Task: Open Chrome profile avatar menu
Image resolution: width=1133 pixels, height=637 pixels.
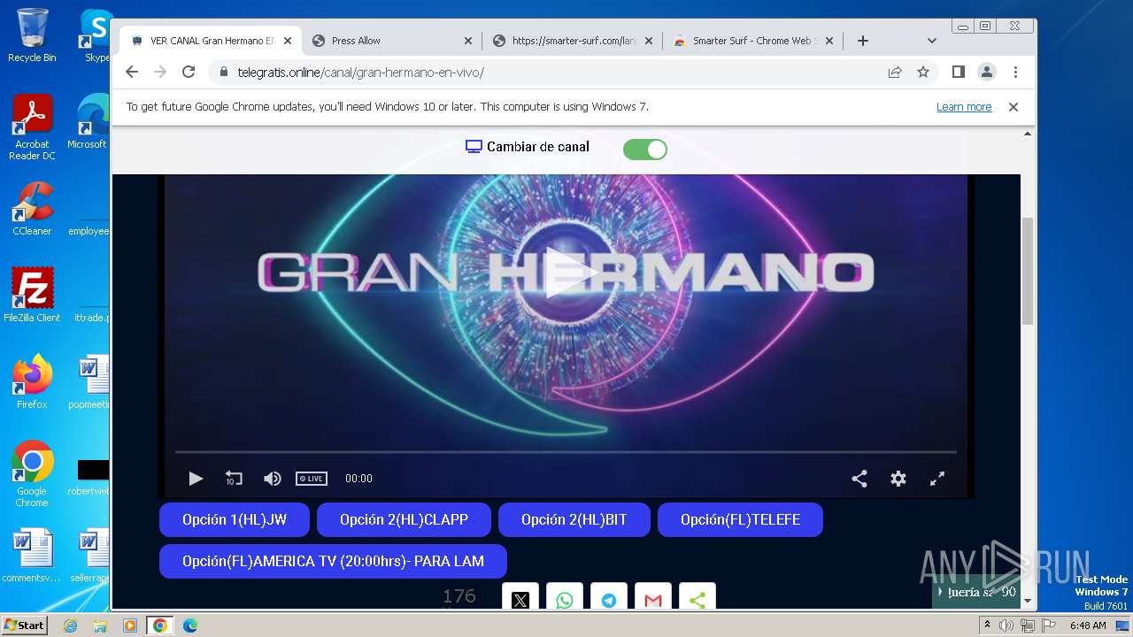Action: 987,73
